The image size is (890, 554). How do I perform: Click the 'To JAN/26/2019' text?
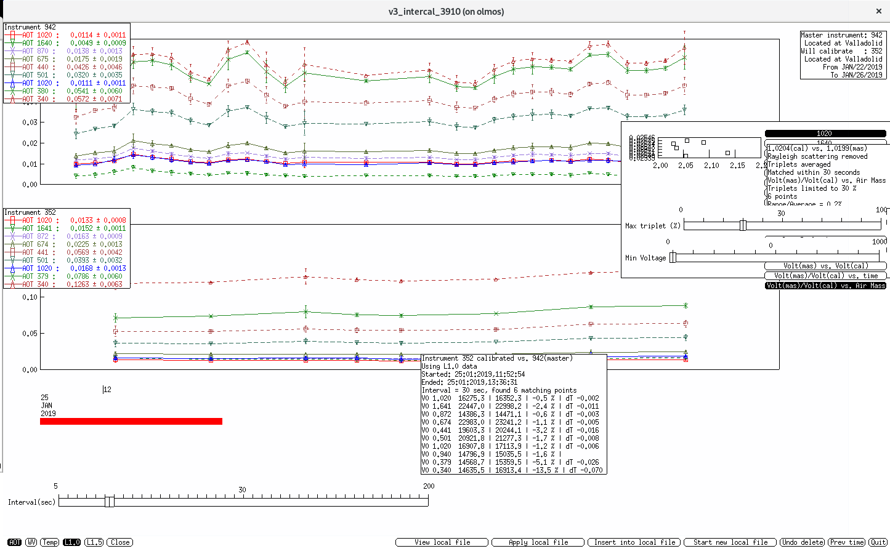point(856,75)
